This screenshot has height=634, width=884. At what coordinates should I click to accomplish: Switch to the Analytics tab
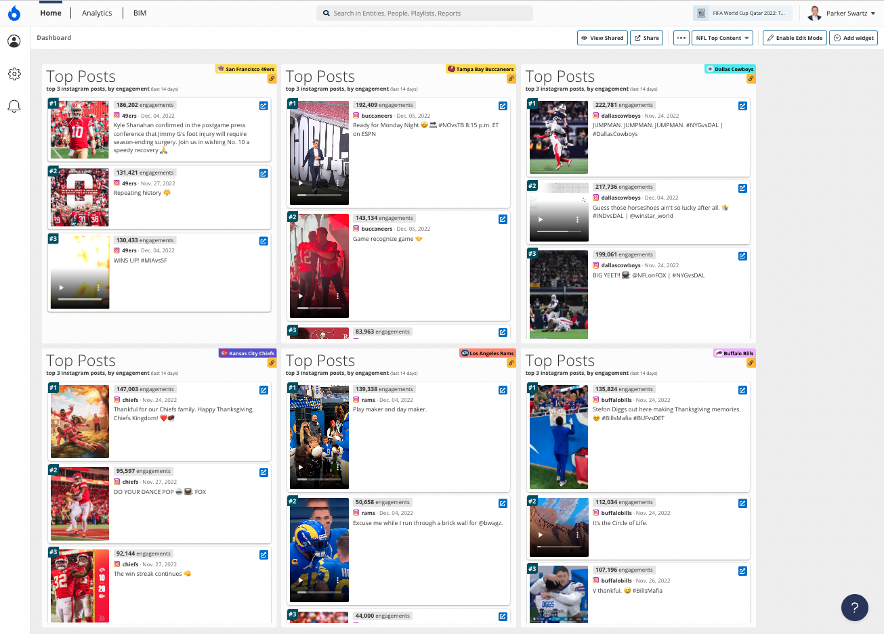[x=97, y=13]
